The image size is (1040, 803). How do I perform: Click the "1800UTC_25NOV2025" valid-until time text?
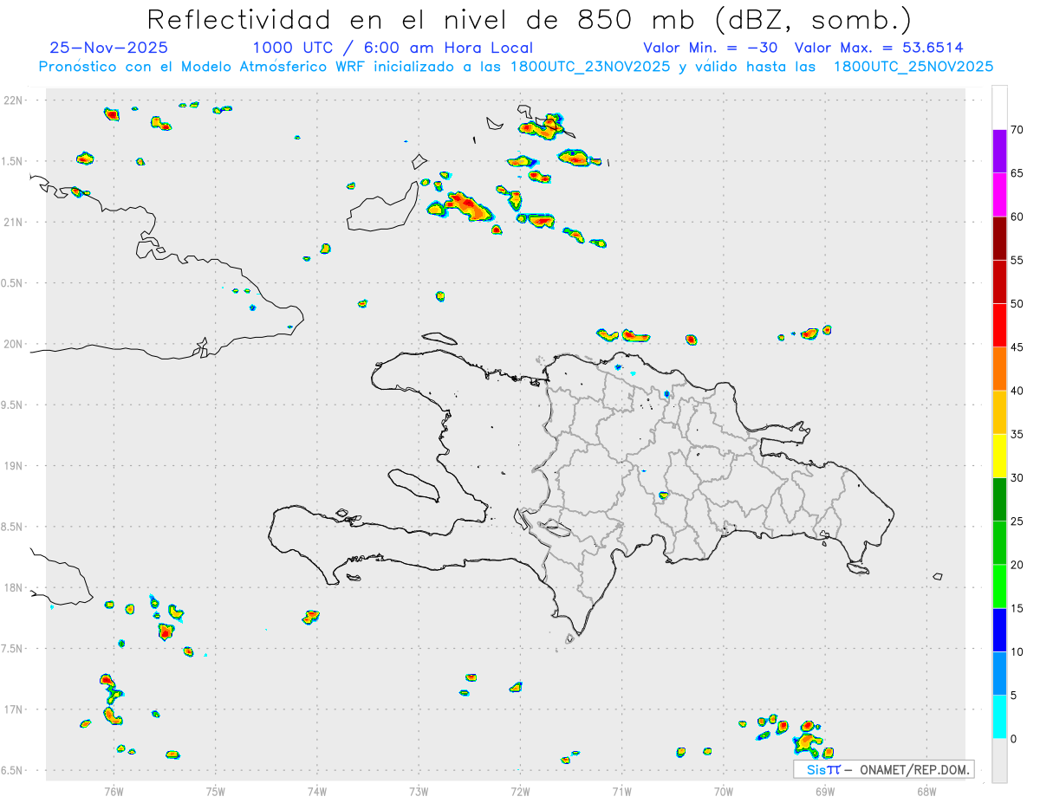click(913, 67)
